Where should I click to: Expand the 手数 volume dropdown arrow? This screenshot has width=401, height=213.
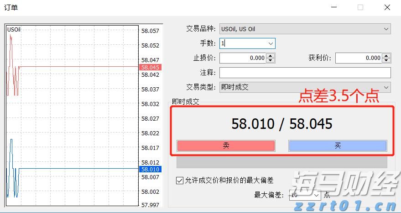(271, 43)
